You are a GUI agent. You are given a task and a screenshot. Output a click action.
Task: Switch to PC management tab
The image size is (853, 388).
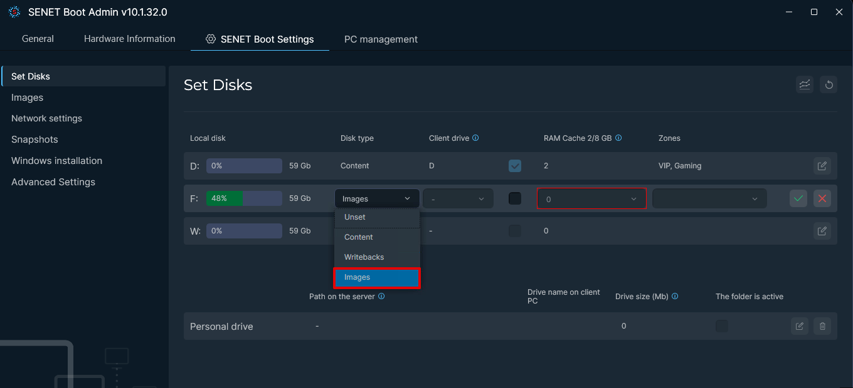click(x=381, y=39)
